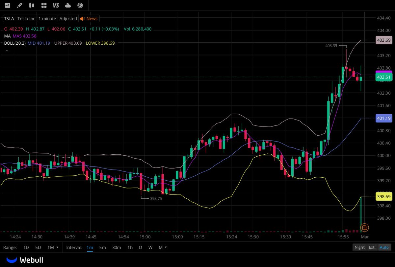Viewport: 395px width, 267px height.
Task: Click the 15:30 time axis label
Action: [x=253, y=237]
